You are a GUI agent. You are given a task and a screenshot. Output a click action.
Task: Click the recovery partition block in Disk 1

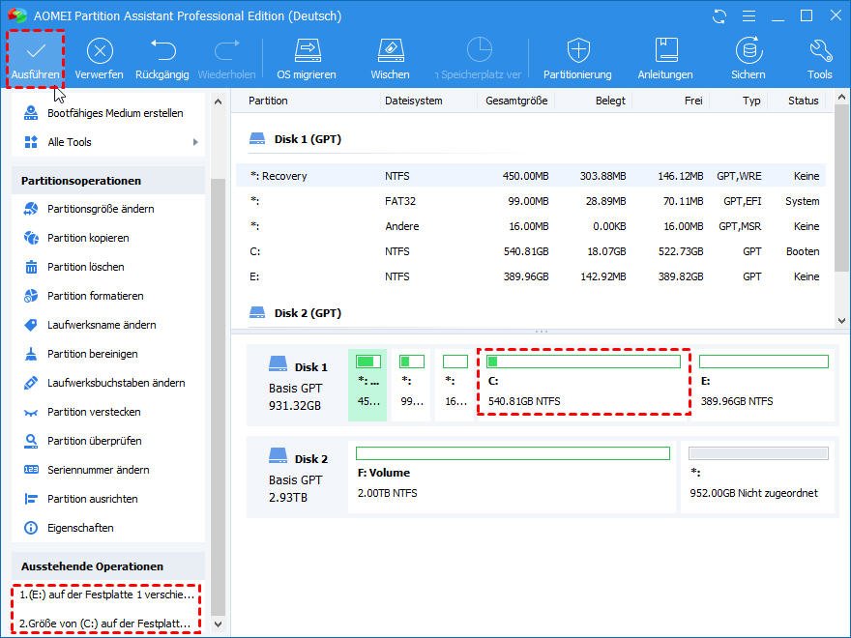[367, 385]
